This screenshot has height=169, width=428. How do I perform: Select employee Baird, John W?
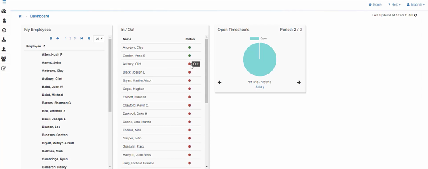tap(52, 87)
